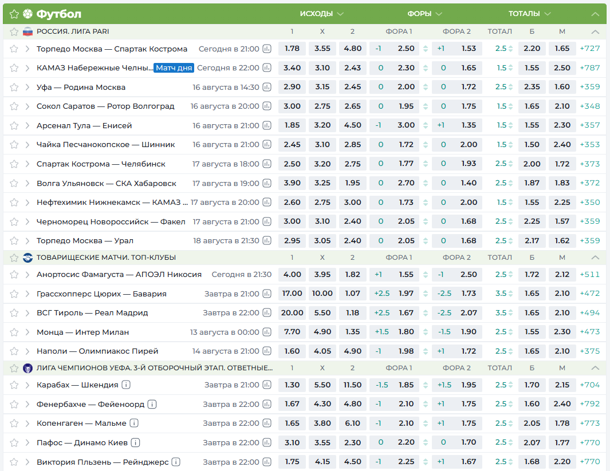Click the Матч дня badge
Screen dimensions: 610x471
click(174, 68)
